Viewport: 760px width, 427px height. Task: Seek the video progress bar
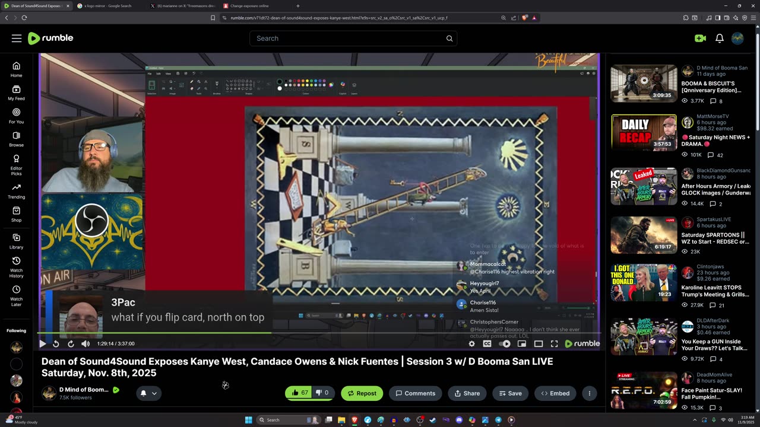(320, 333)
